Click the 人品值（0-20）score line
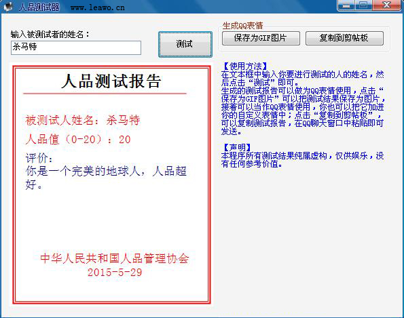This screenshot has width=404, height=318. click(78, 140)
